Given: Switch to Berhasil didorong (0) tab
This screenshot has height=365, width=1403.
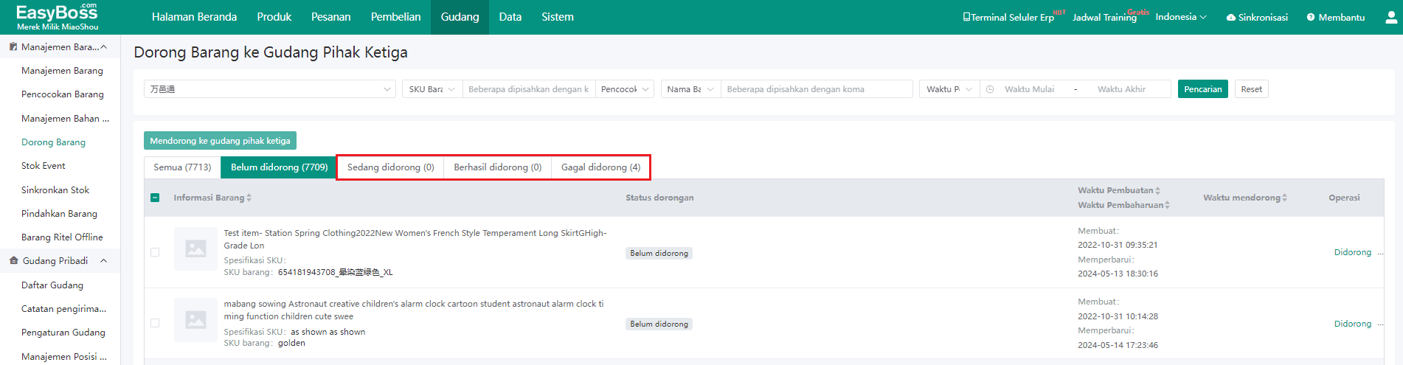Looking at the screenshot, I should 497,167.
